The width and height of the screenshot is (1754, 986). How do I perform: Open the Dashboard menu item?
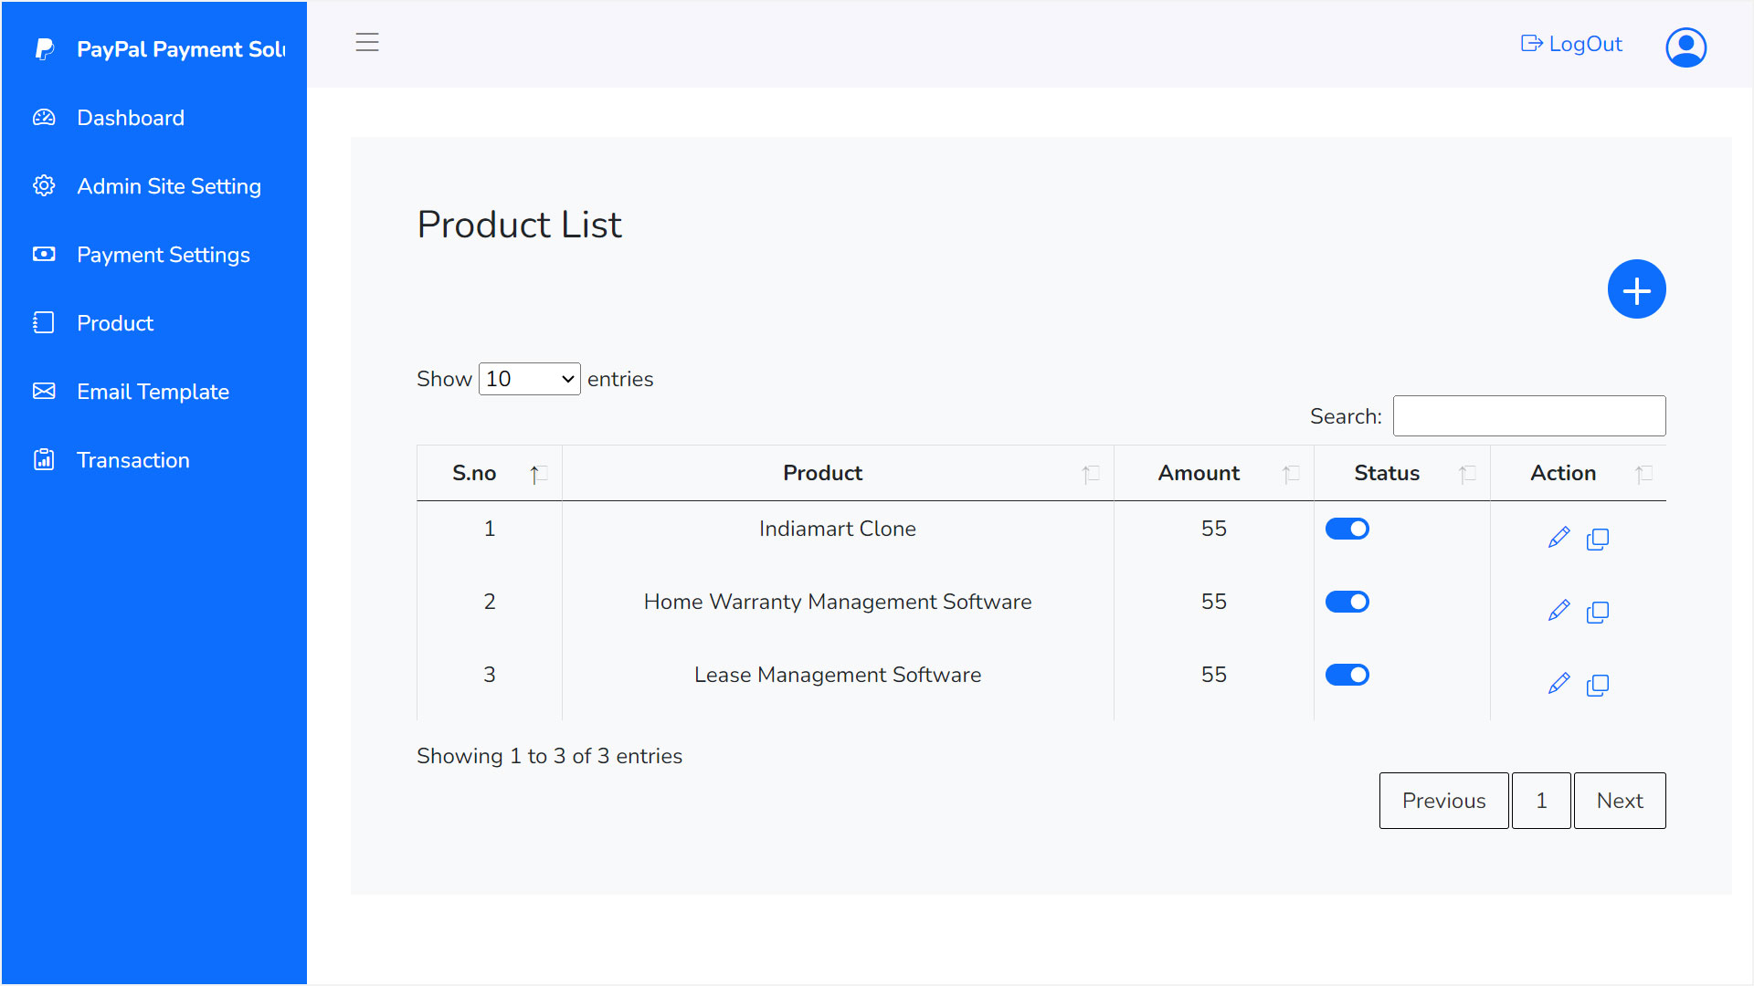(130, 117)
